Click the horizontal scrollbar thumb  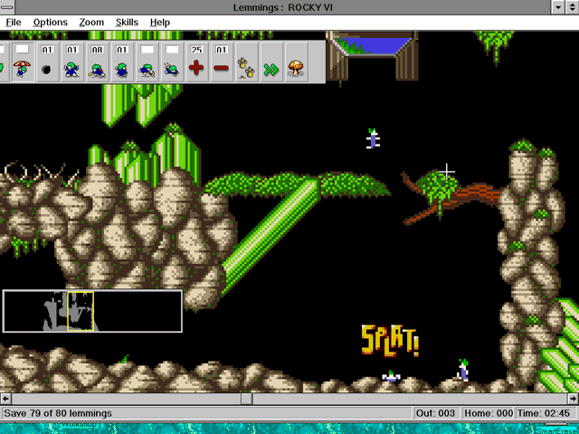[x=247, y=399]
